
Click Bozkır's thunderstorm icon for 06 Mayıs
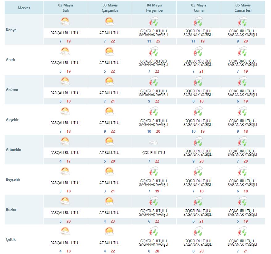tap(242, 201)
